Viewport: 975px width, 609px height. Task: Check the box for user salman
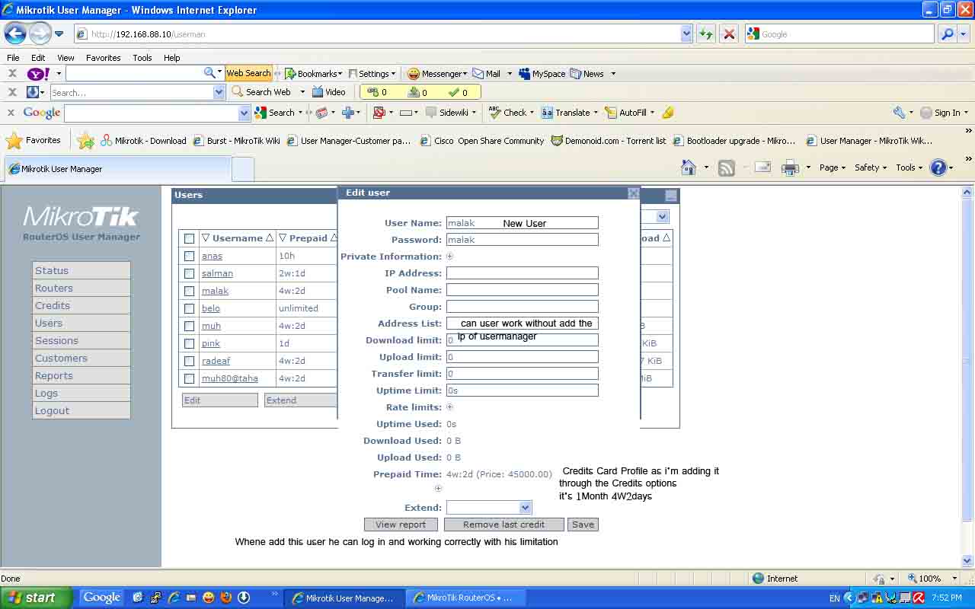[189, 273]
